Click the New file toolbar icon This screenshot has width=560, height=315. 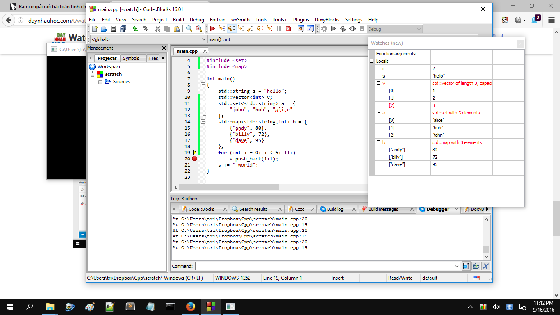(95, 29)
